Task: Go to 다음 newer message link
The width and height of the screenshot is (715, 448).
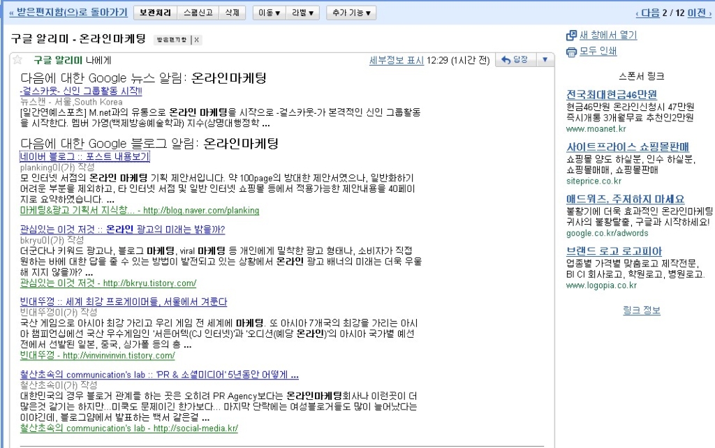Action: click(x=647, y=13)
